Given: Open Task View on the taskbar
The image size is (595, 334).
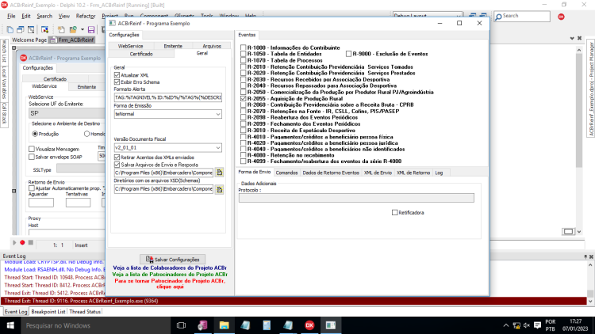Looking at the screenshot, I should [x=182, y=325].
